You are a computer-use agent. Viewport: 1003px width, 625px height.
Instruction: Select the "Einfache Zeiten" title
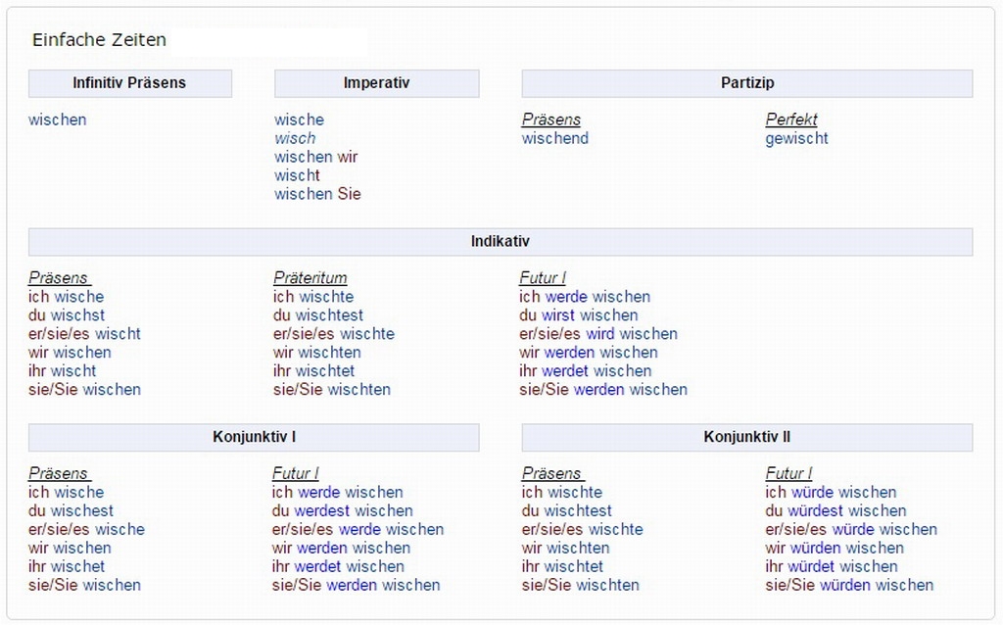tap(99, 40)
